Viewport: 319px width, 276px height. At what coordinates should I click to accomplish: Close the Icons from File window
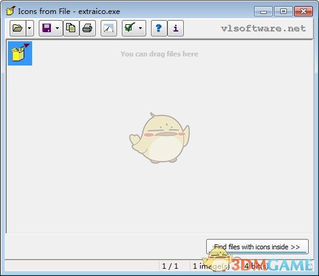coord(304,11)
